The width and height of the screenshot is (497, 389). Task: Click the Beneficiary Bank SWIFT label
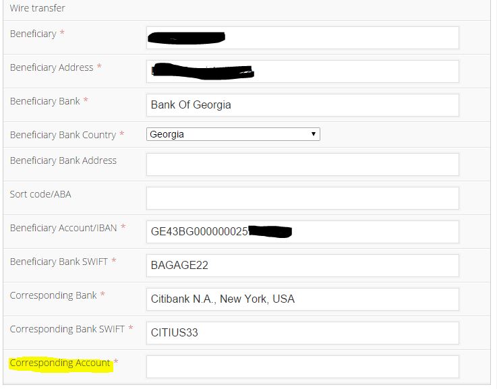click(59, 262)
